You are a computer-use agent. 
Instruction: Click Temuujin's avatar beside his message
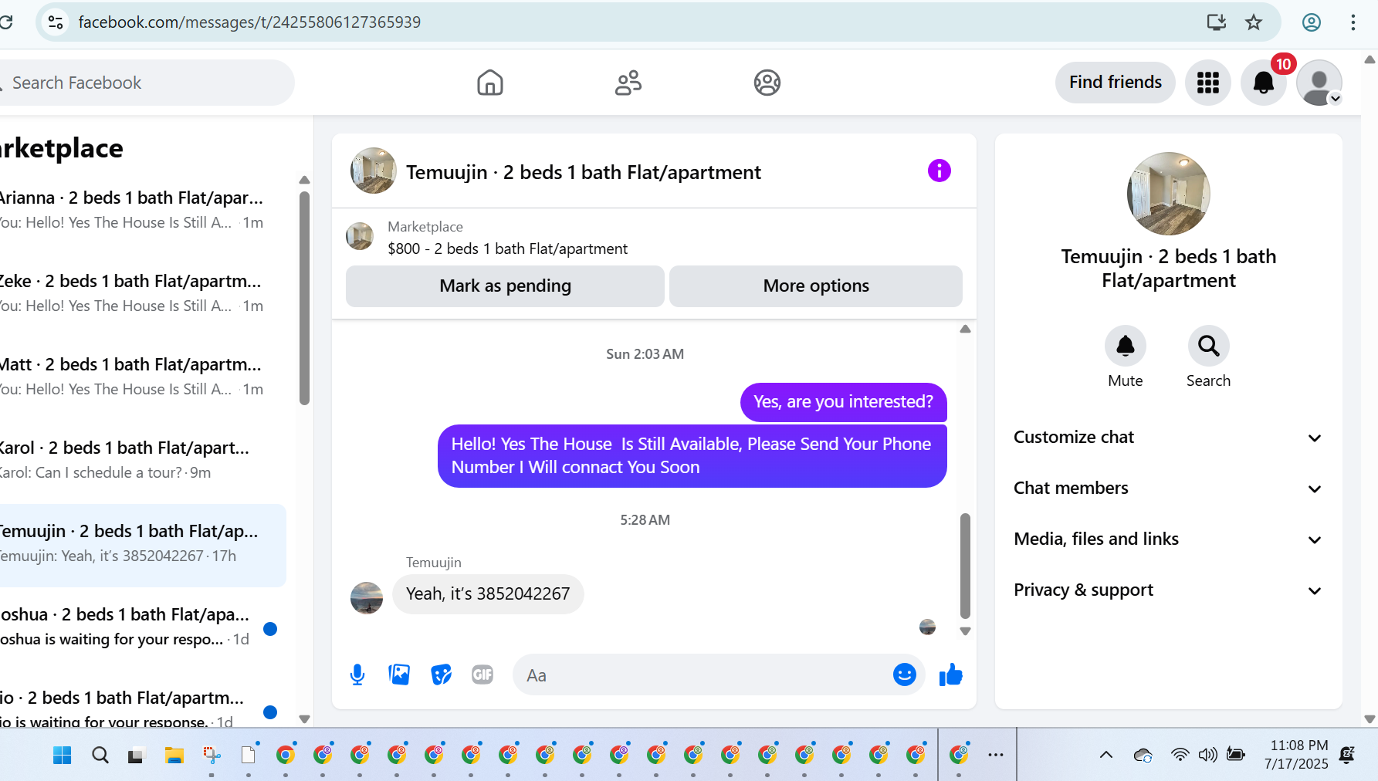pyautogui.click(x=367, y=597)
